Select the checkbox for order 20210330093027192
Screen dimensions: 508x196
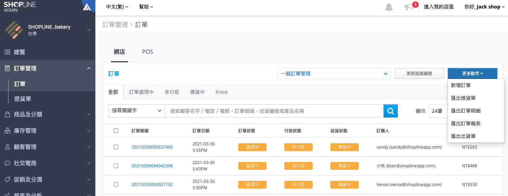[x=116, y=184]
